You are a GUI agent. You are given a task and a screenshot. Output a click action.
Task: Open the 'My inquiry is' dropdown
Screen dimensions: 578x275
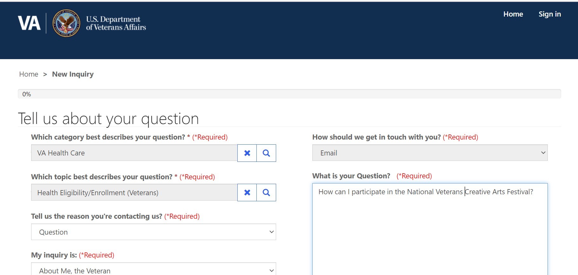(x=153, y=270)
